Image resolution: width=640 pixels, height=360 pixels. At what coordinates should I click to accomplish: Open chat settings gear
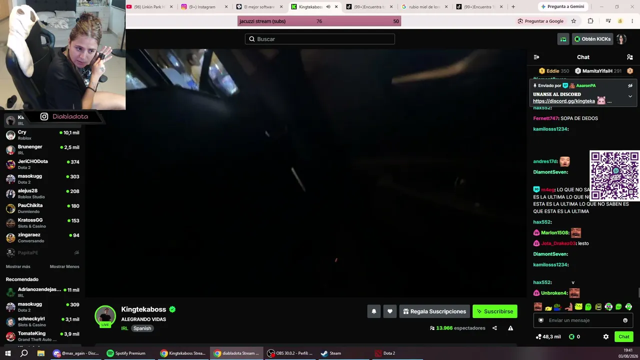[x=606, y=336]
